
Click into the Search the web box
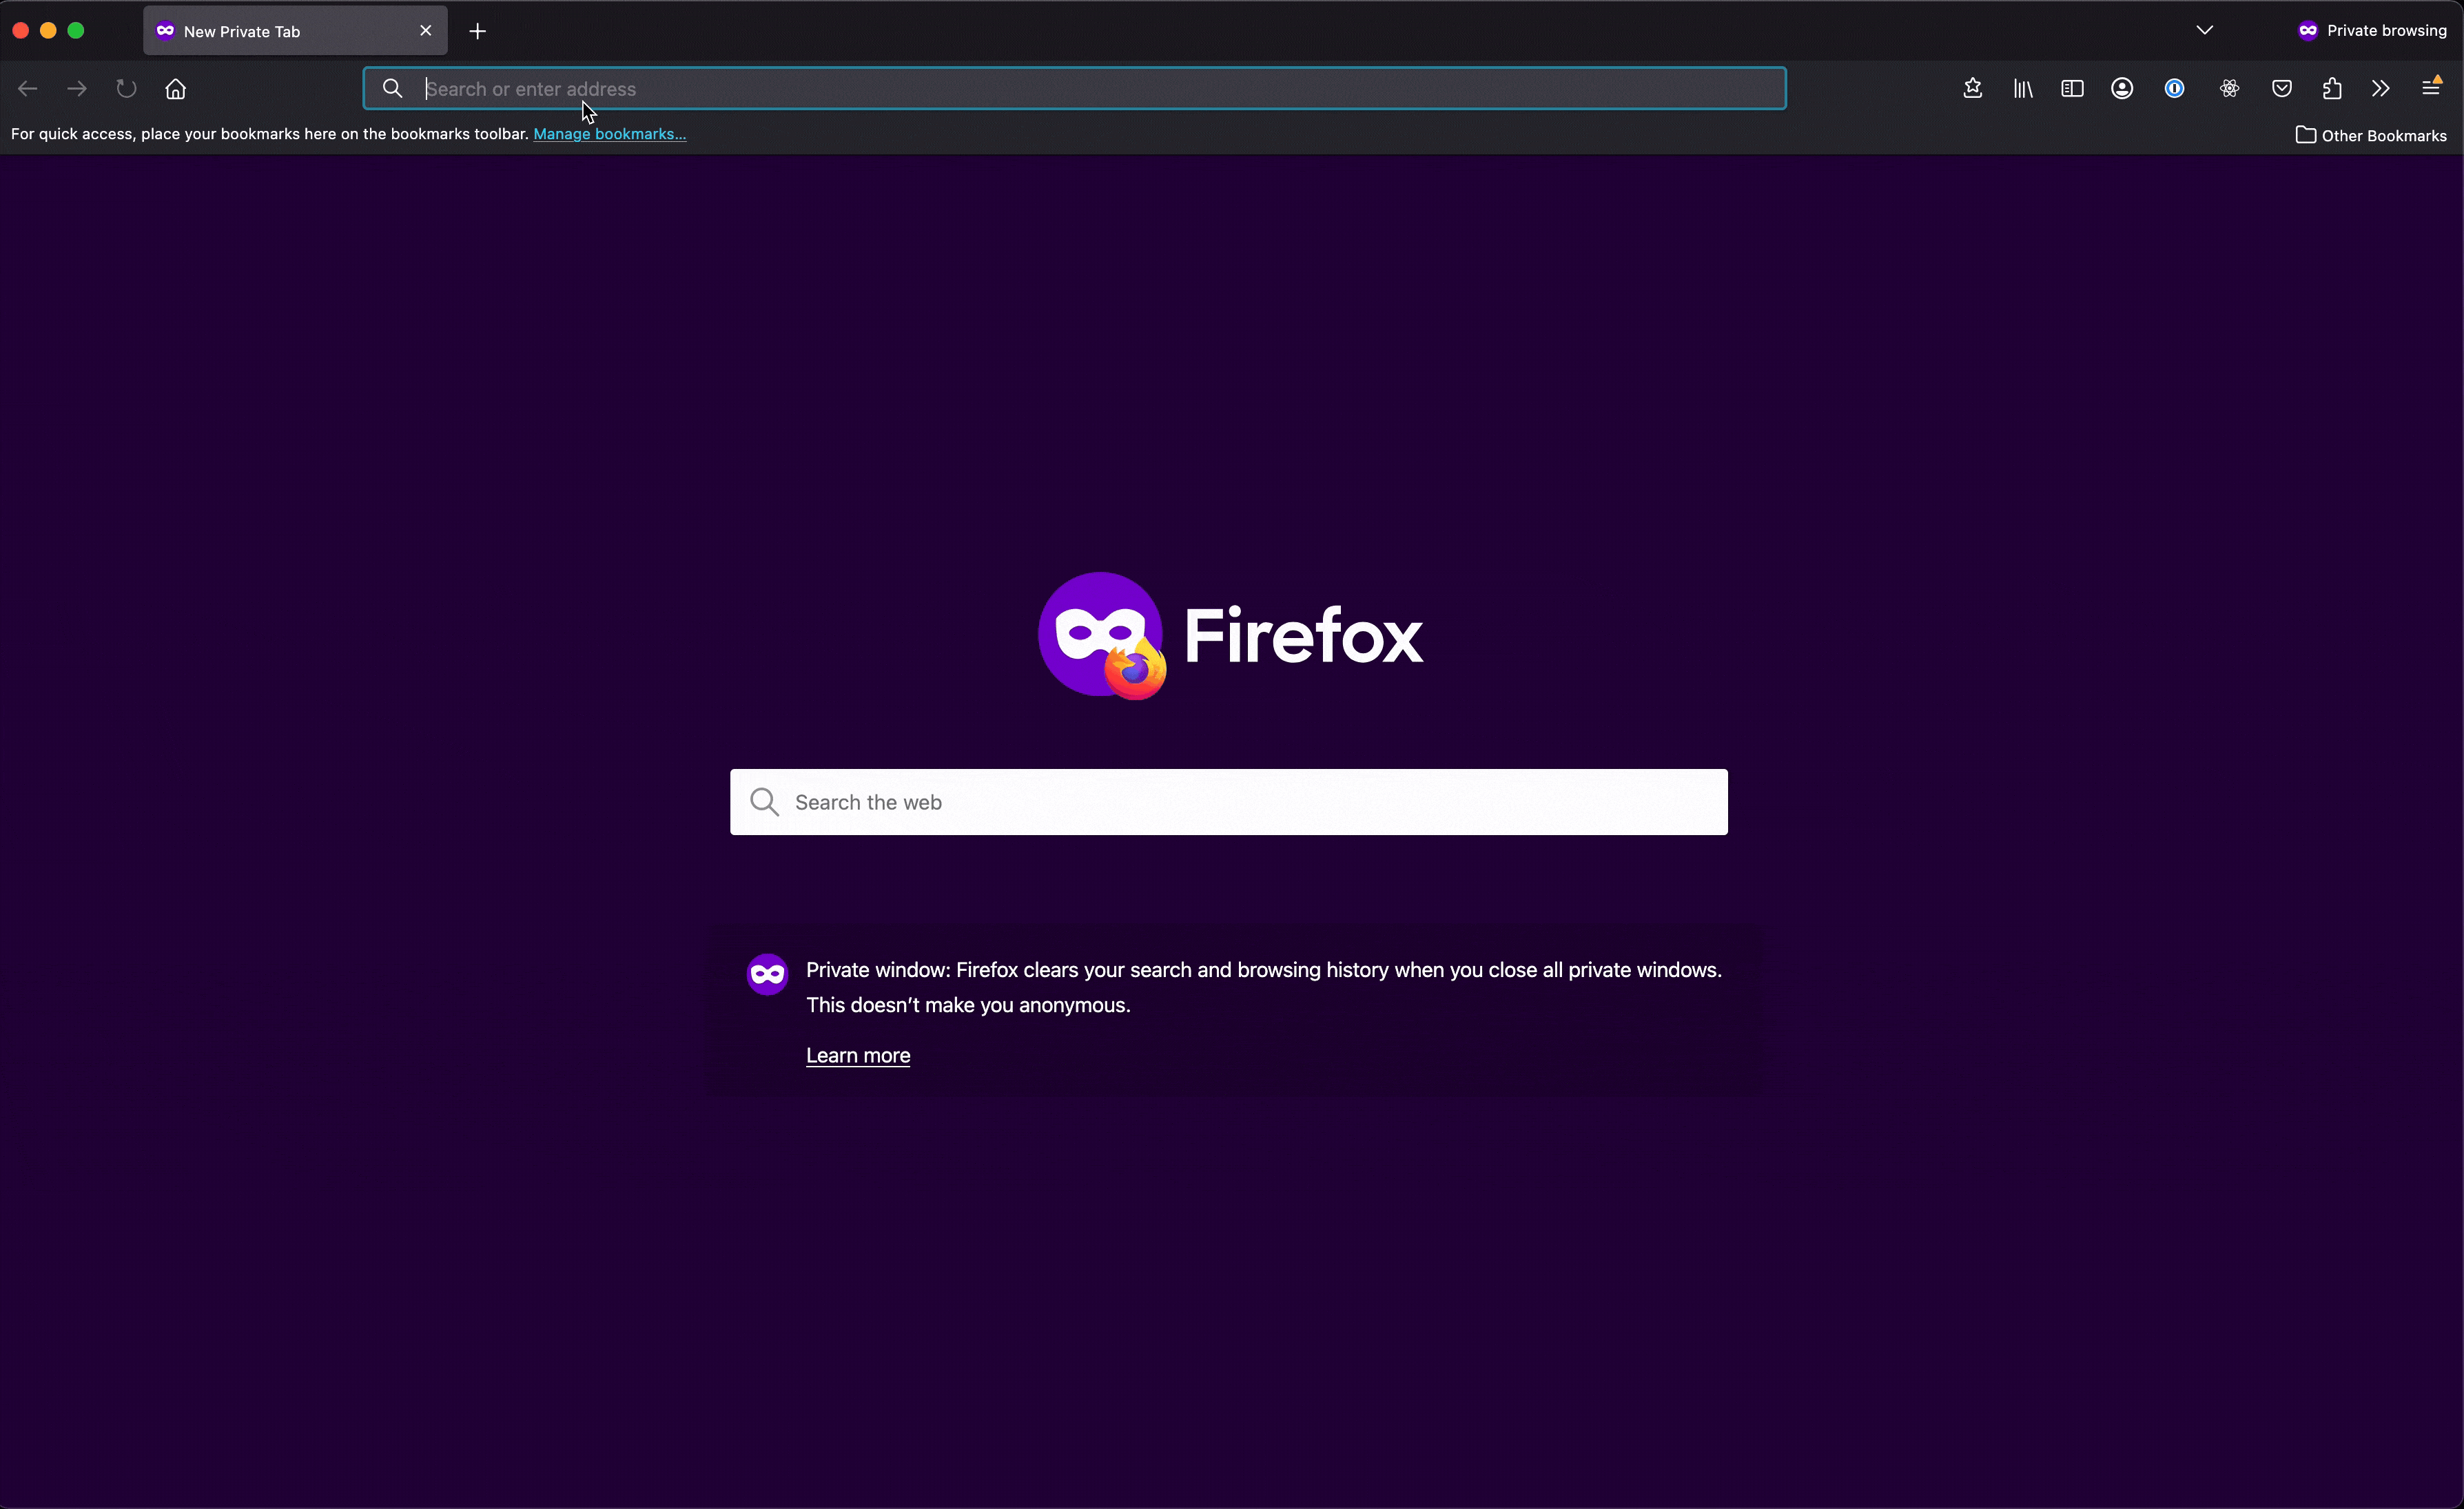click(x=1229, y=802)
